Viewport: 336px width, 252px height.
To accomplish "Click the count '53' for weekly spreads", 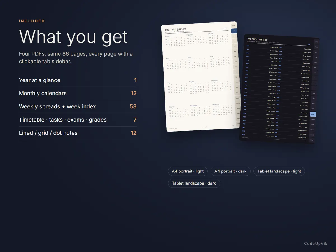I will (133, 106).
